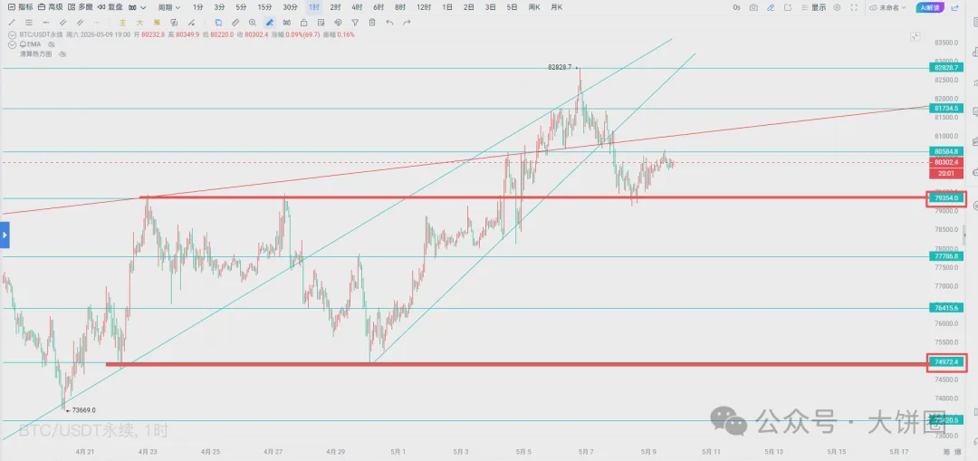
Task: Open the zoom-in magnifier tool
Action: tap(252, 23)
